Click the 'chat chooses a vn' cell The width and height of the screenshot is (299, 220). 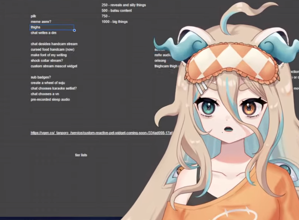pos(45,94)
